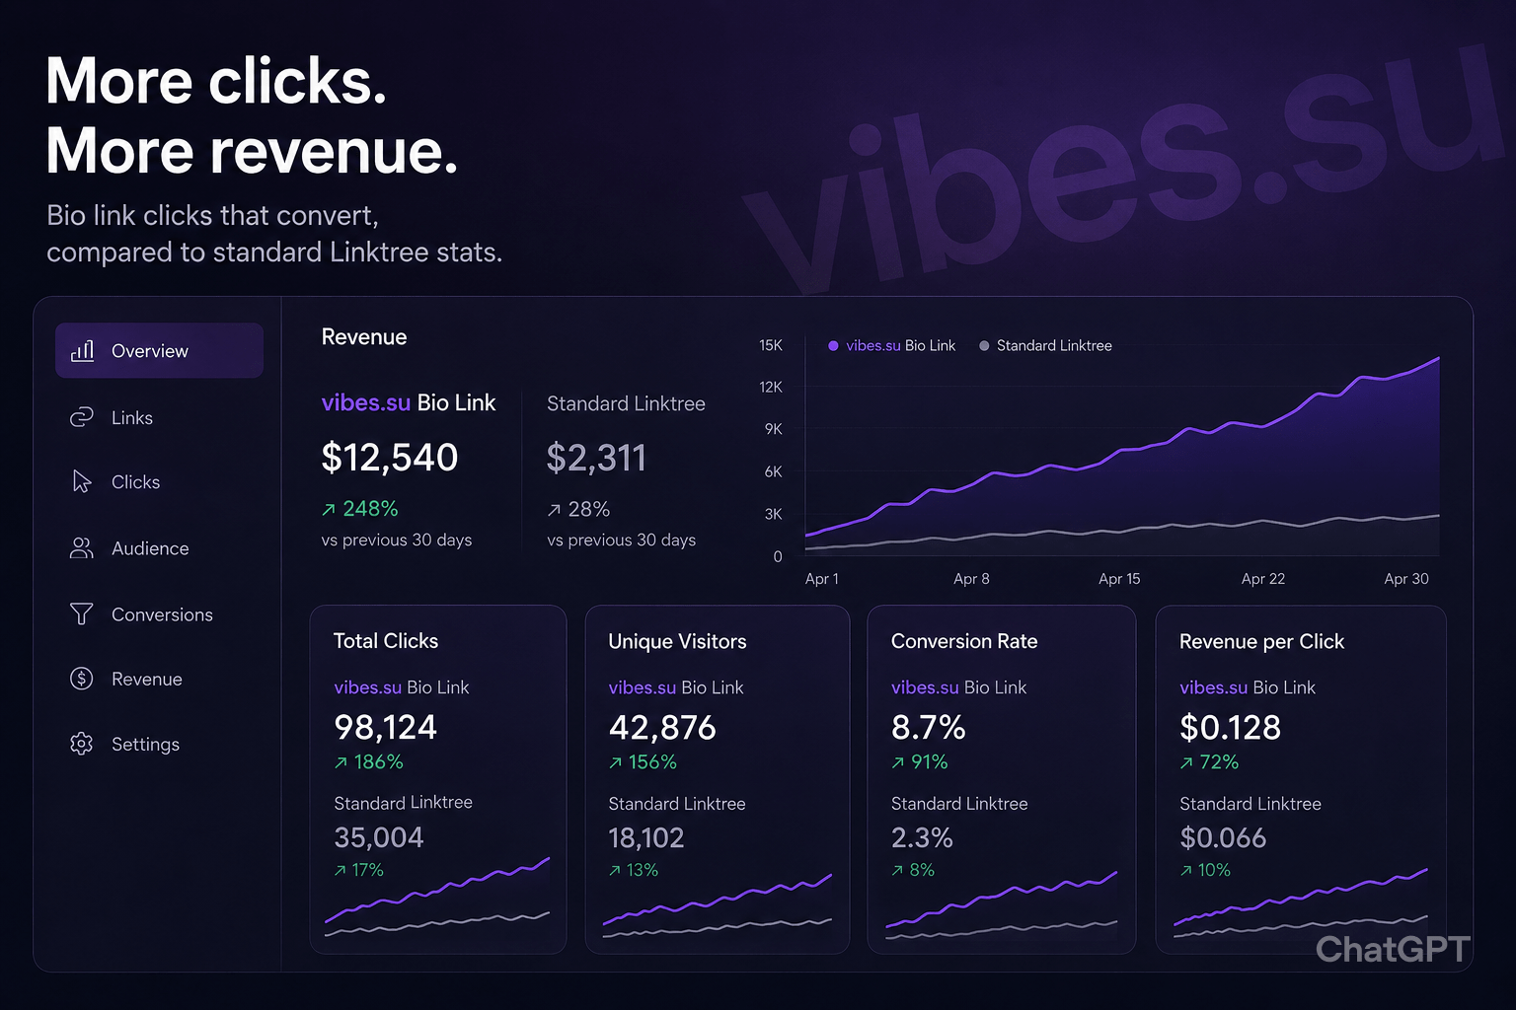Click the vibes.su Bio Link legend label
This screenshot has width=1516, height=1010.
900,346
